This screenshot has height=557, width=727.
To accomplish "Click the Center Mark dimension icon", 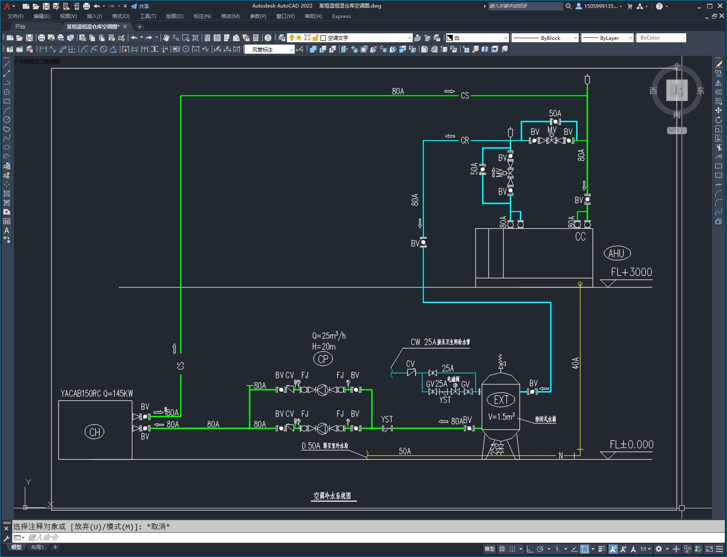I will pyautogui.click(x=186, y=49).
